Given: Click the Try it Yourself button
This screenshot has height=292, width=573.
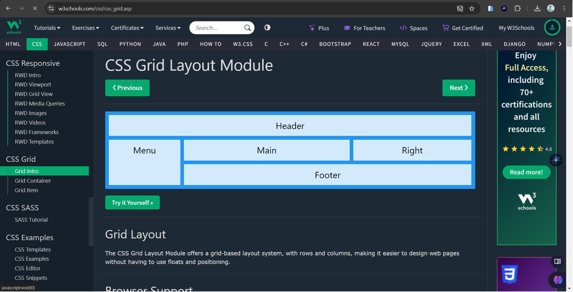Looking at the screenshot, I should pos(132,202).
